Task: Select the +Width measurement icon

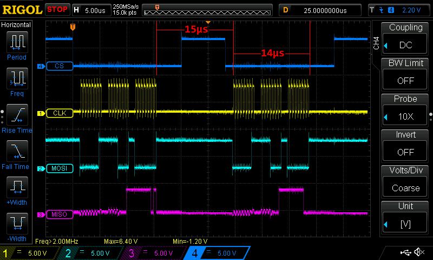Action: (17, 187)
